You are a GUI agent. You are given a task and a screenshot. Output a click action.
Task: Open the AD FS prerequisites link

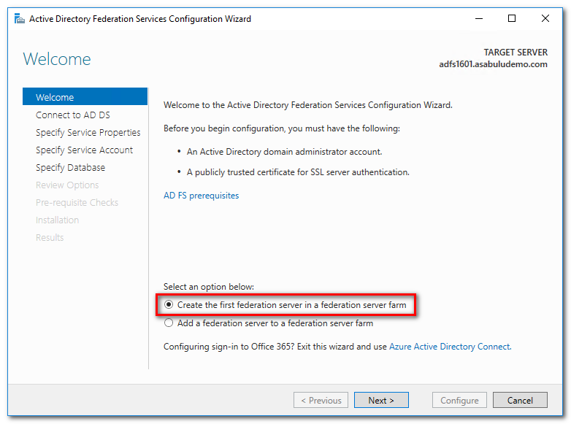tap(201, 196)
